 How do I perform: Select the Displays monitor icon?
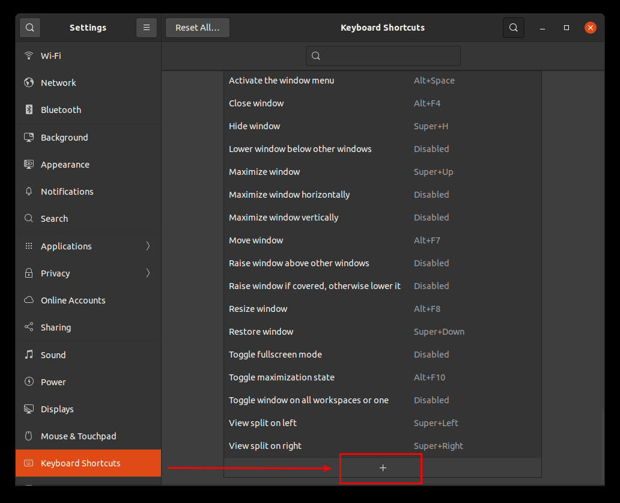click(28, 409)
